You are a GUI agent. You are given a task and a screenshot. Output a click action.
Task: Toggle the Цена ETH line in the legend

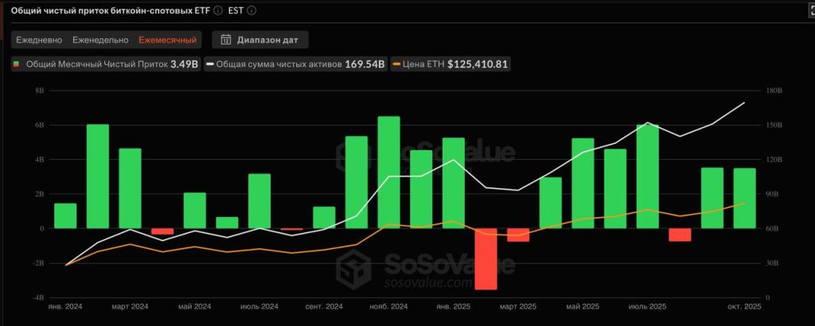pos(450,64)
